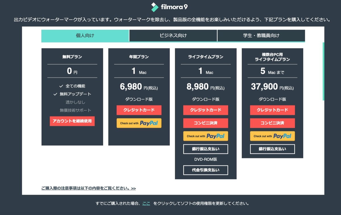341x215 pixels.
Task: Choose クレジットカード for 8,980円 ライフタイムプラン
Action: [x=206, y=110]
